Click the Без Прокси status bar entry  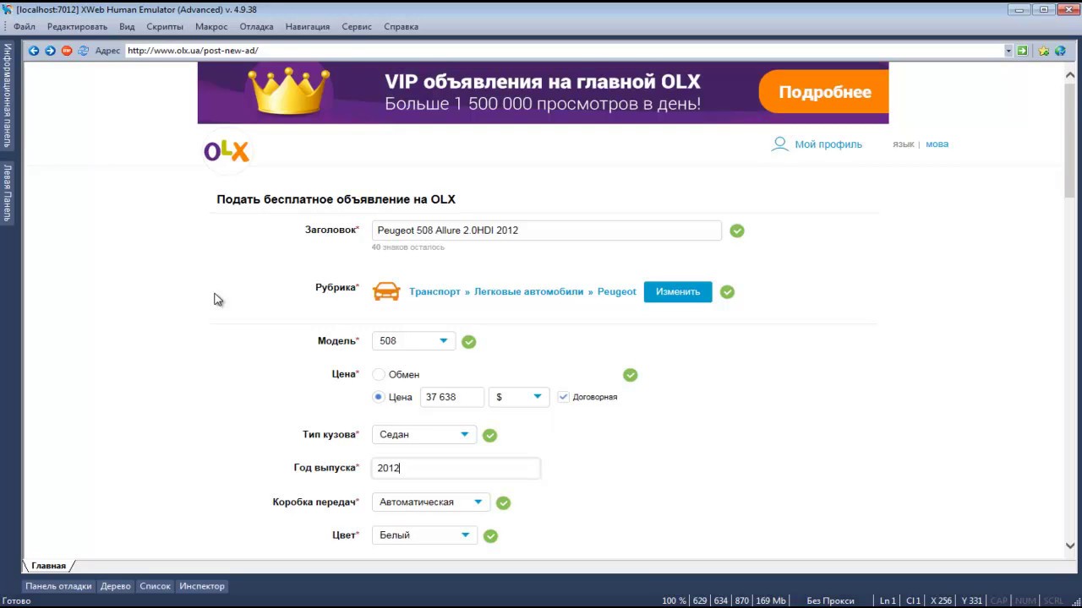click(830, 600)
